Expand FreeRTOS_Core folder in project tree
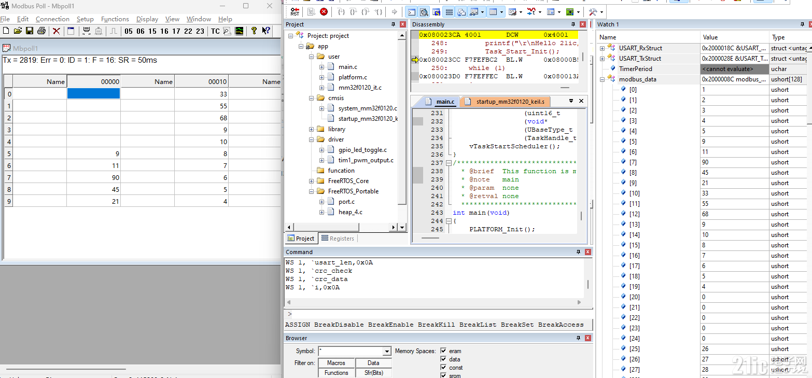Image resolution: width=812 pixels, height=378 pixels. 312,180
